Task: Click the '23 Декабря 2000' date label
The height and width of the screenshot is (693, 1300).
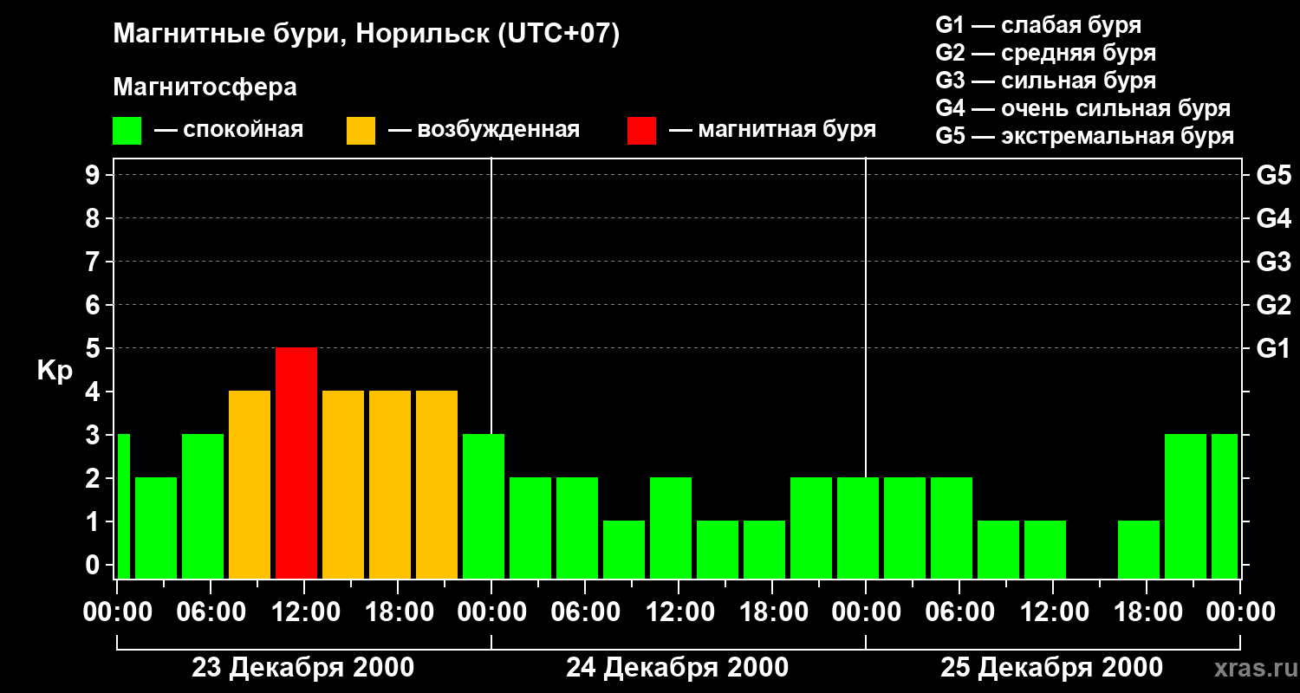Action: pyautogui.click(x=303, y=668)
